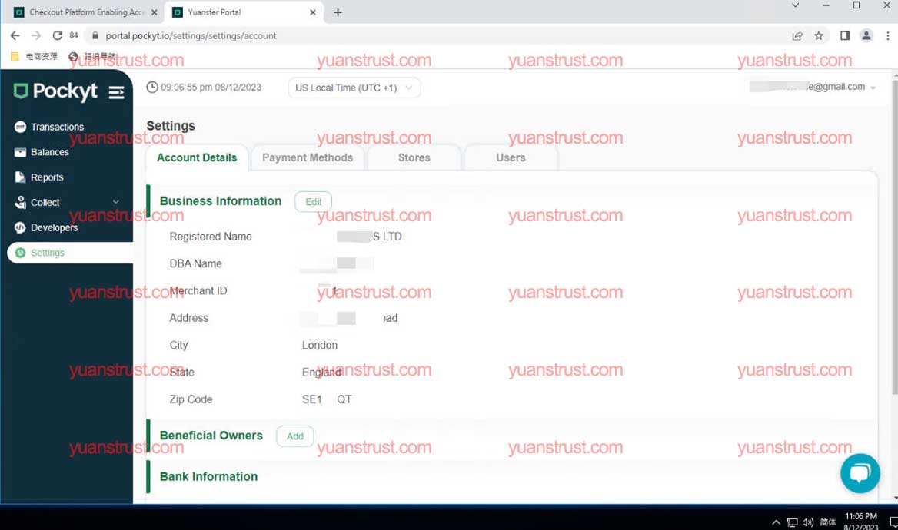898x530 pixels.
Task: Open a new browser tab
Action: pos(338,12)
